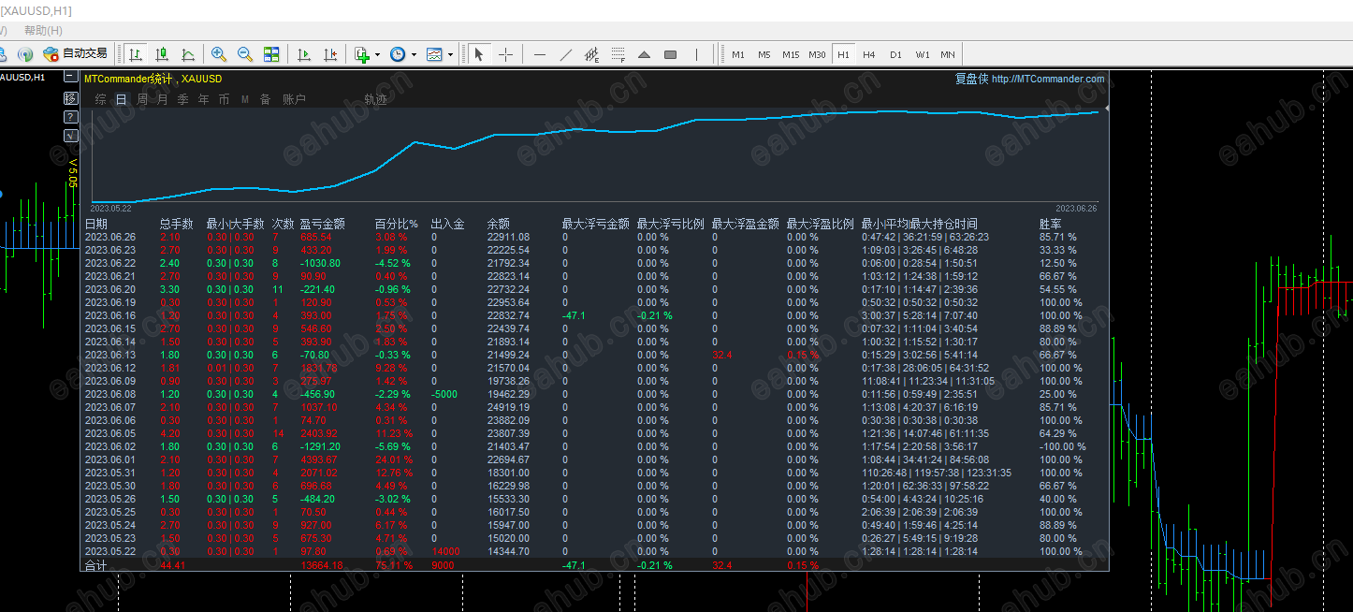Click the 14000 deposit value
The height and width of the screenshot is (612, 1353).
(x=444, y=551)
